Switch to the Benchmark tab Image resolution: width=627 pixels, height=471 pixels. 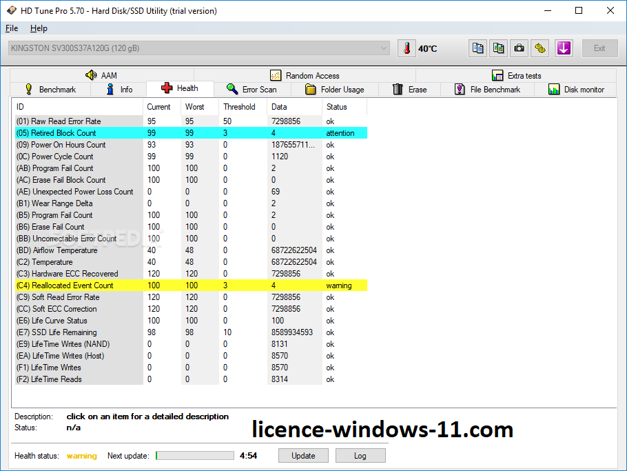50,90
